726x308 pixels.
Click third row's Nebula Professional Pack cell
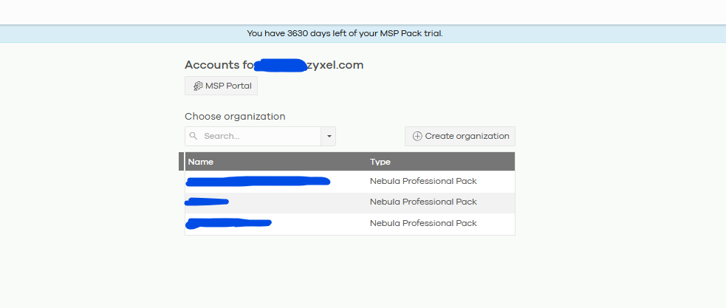423,223
